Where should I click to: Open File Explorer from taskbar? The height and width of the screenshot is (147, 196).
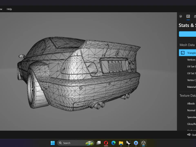tap(121, 143)
